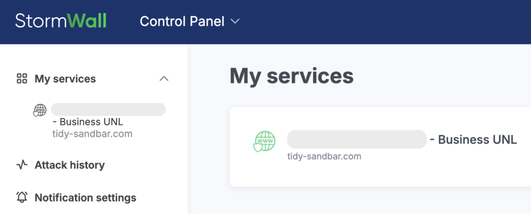Click the My services grid icon
Screen dimensions: 531x214
point(22,79)
